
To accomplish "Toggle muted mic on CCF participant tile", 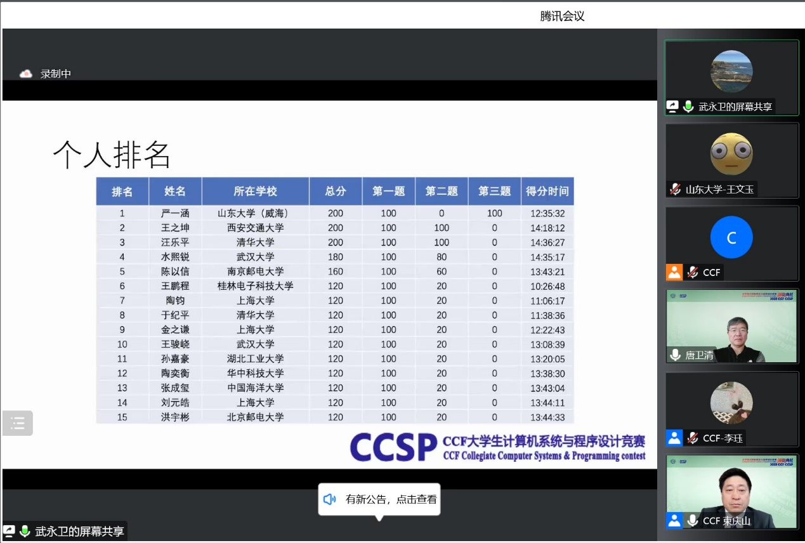I will (x=693, y=272).
